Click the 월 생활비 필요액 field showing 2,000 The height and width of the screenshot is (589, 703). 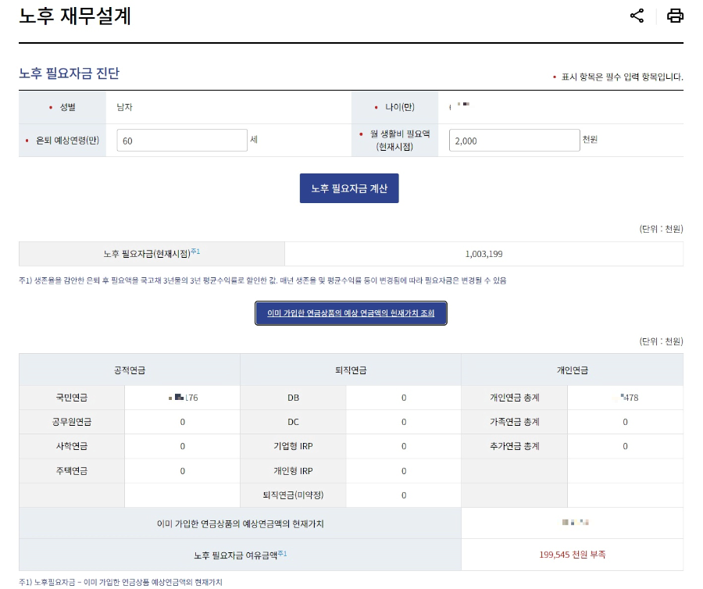pos(513,139)
